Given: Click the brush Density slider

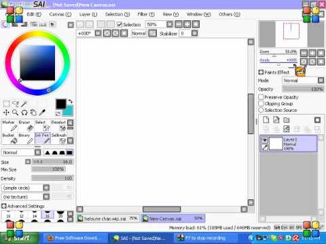Looking at the screenshot, I should (x=52, y=178).
